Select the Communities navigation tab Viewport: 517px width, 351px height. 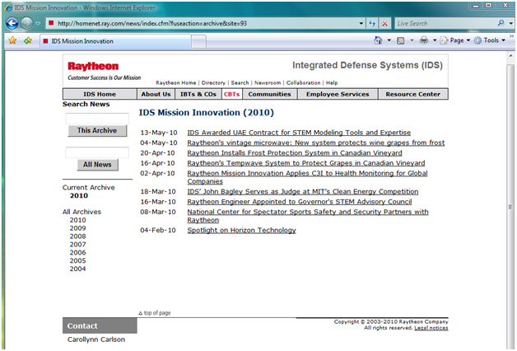pyautogui.click(x=269, y=94)
